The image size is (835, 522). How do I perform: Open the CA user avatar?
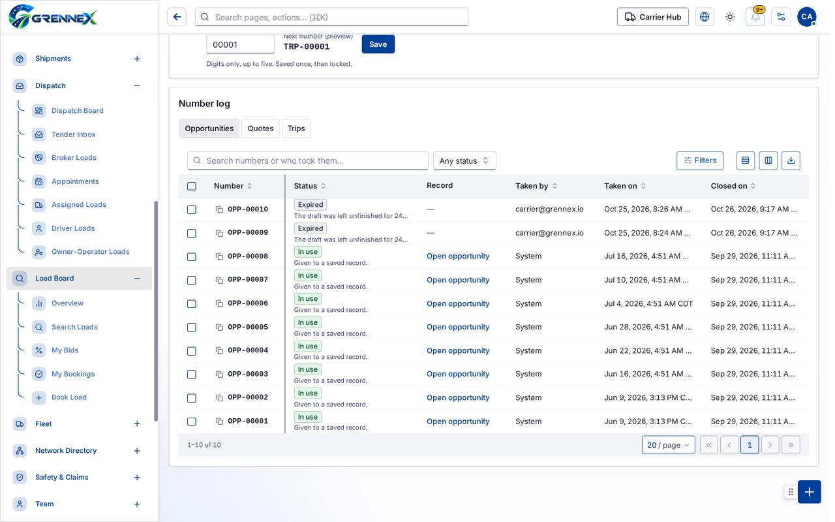pos(807,17)
